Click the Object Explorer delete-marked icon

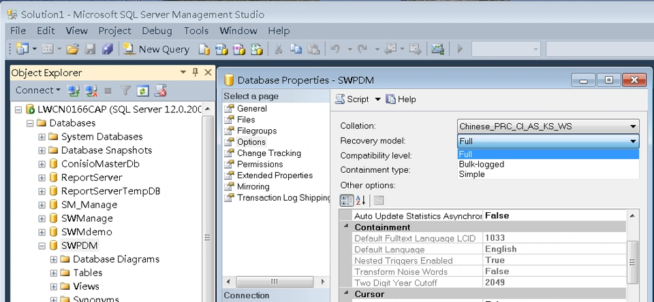pos(161,90)
